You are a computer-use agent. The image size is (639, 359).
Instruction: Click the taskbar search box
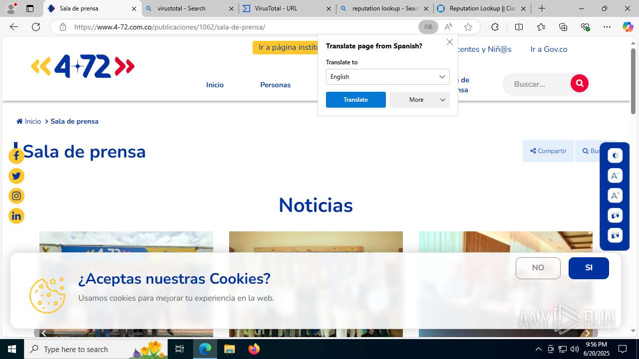pyautogui.click(x=96, y=349)
